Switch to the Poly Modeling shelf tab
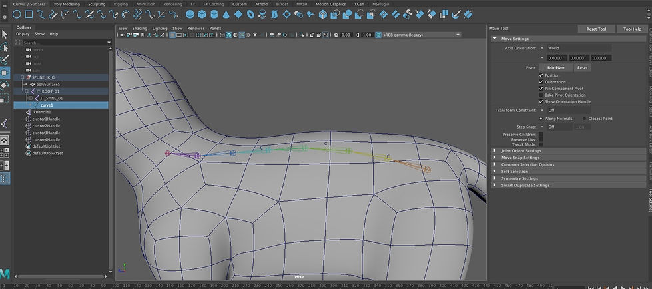This screenshot has width=652, height=289. tap(67, 4)
